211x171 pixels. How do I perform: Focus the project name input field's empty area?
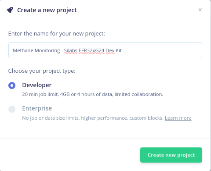pos(161,50)
